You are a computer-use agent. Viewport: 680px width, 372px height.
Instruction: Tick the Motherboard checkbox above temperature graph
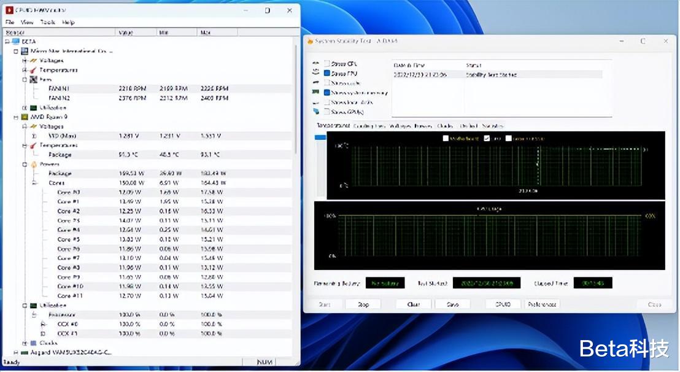[446, 139]
